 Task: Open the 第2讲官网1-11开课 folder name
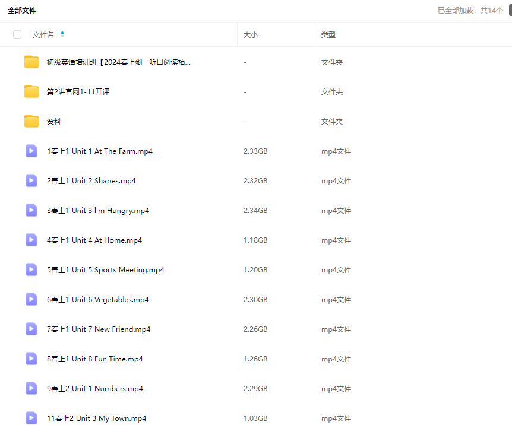pyautogui.click(x=78, y=92)
